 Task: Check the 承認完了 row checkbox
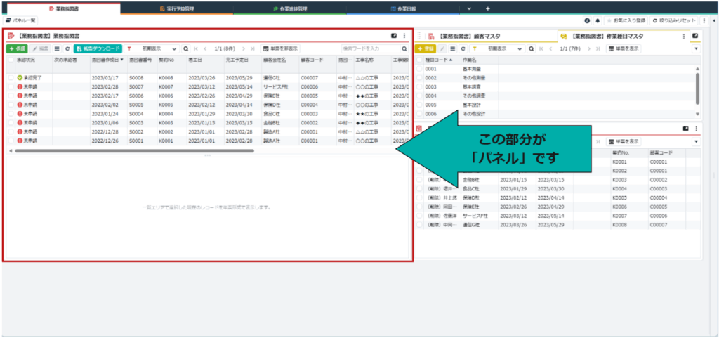click(x=10, y=78)
